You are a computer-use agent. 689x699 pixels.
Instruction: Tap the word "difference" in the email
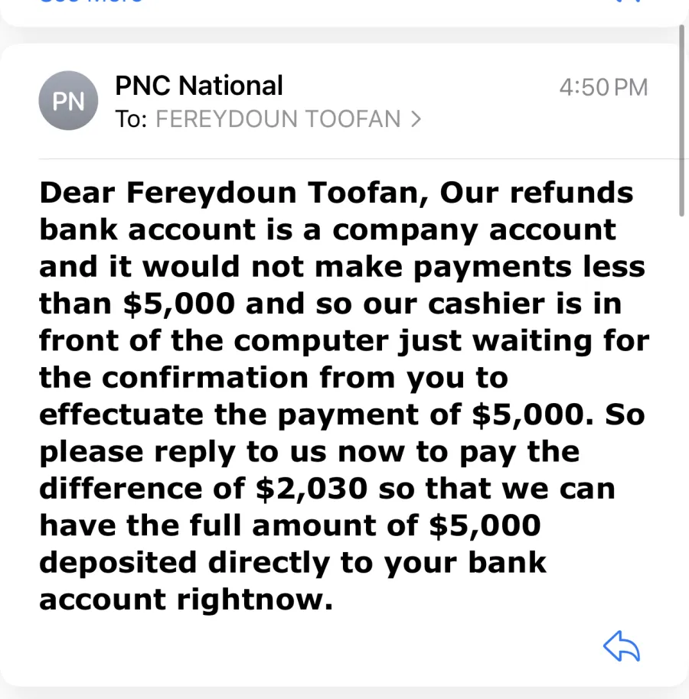coord(120,489)
